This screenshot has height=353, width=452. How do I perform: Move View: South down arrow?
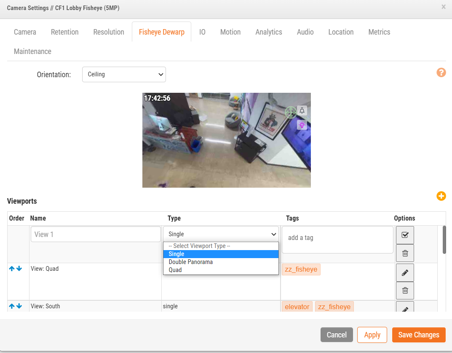pyautogui.click(x=19, y=306)
